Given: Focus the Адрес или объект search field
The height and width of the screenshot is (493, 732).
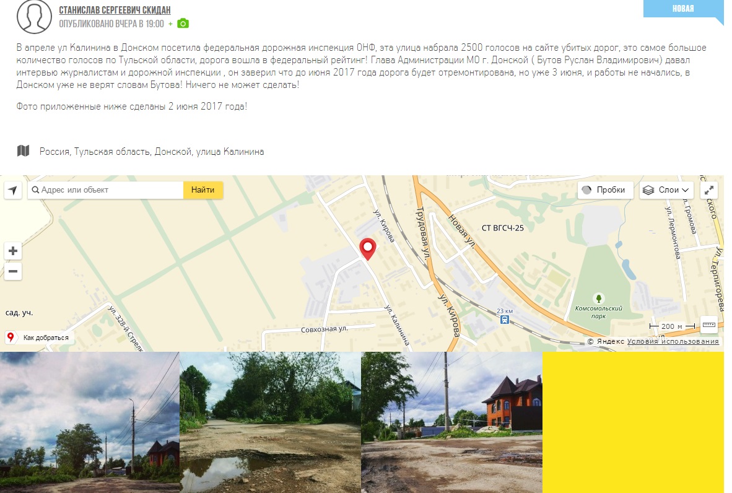Looking at the screenshot, I should tap(105, 190).
